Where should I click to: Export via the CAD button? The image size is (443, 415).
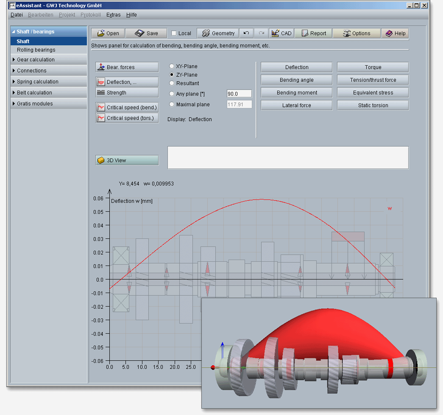(281, 33)
